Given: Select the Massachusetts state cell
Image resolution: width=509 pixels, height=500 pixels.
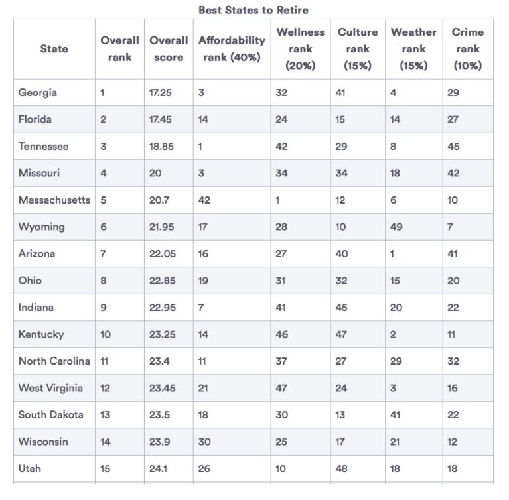Looking at the screenshot, I should click(x=54, y=200).
